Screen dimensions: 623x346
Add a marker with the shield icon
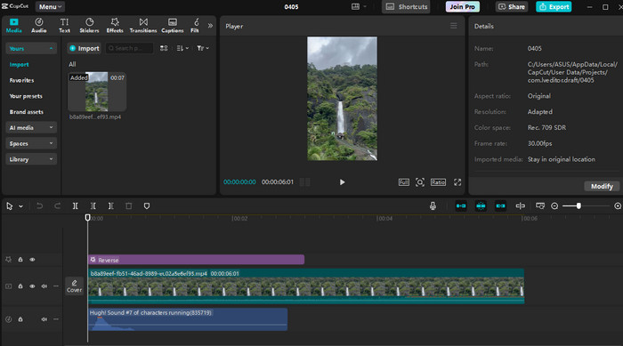(x=147, y=205)
